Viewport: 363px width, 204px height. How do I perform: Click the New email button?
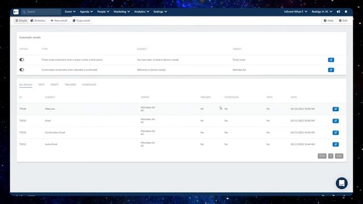tap(59, 20)
